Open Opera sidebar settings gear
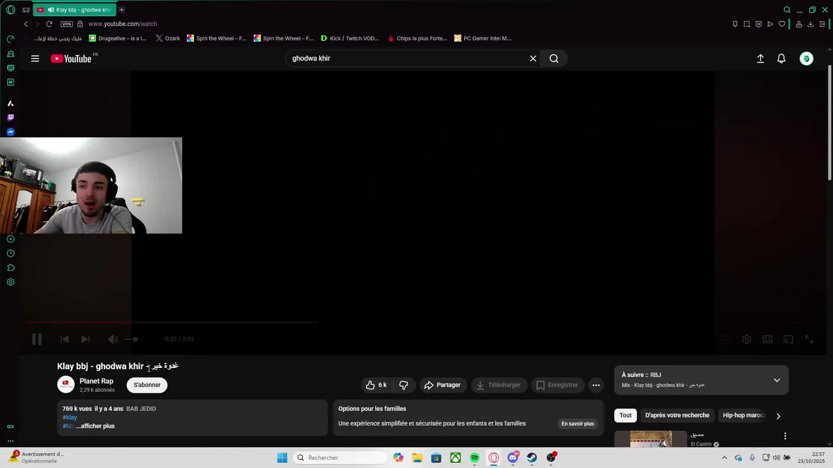Image resolution: width=833 pixels, height=468 pixels. coord(10,282)
